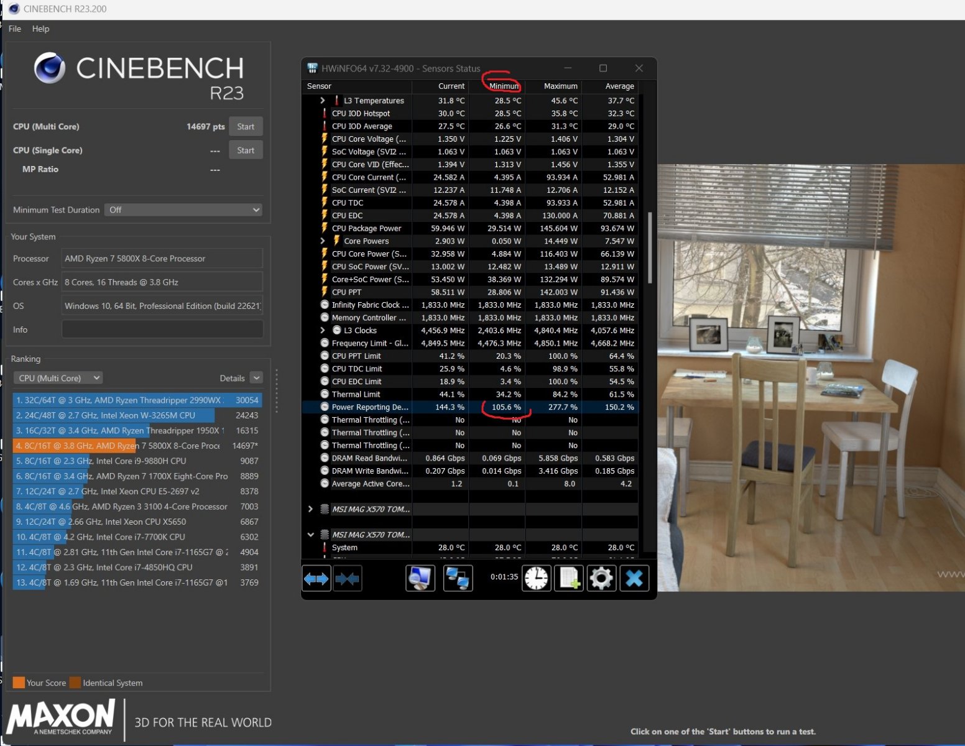Click the clock icon beside Thermal Limit row
Screen dimensions: 965x746
325,394
